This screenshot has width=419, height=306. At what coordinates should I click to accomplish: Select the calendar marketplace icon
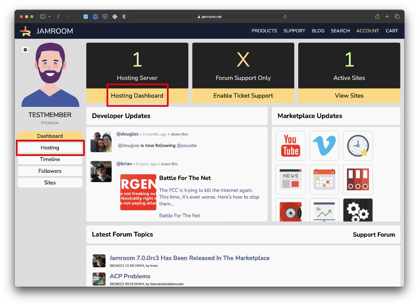[x=324, y=179]
